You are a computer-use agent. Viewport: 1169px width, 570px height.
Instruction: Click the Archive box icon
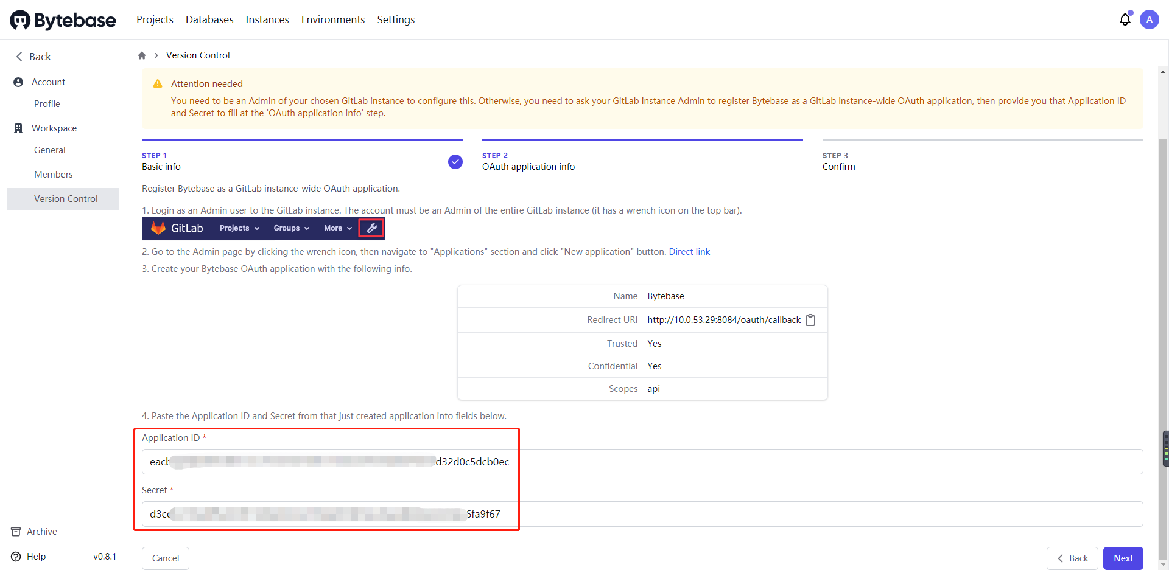click(x=16, y=532)
